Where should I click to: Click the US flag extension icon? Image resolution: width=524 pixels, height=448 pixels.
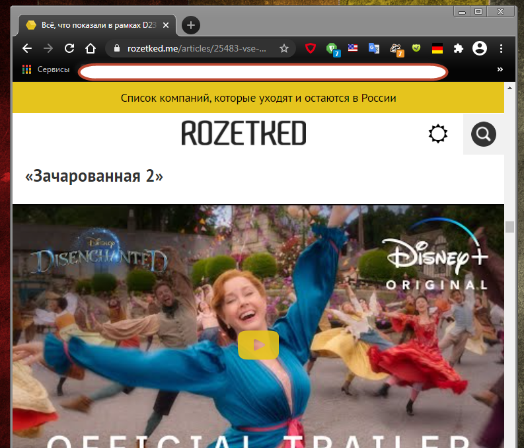point(353,48)
